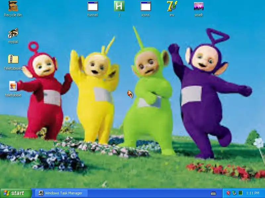The width and height of the screenshot is (265, 198).
Task: Open the Start menu
Action: click(x=16, y=193)
